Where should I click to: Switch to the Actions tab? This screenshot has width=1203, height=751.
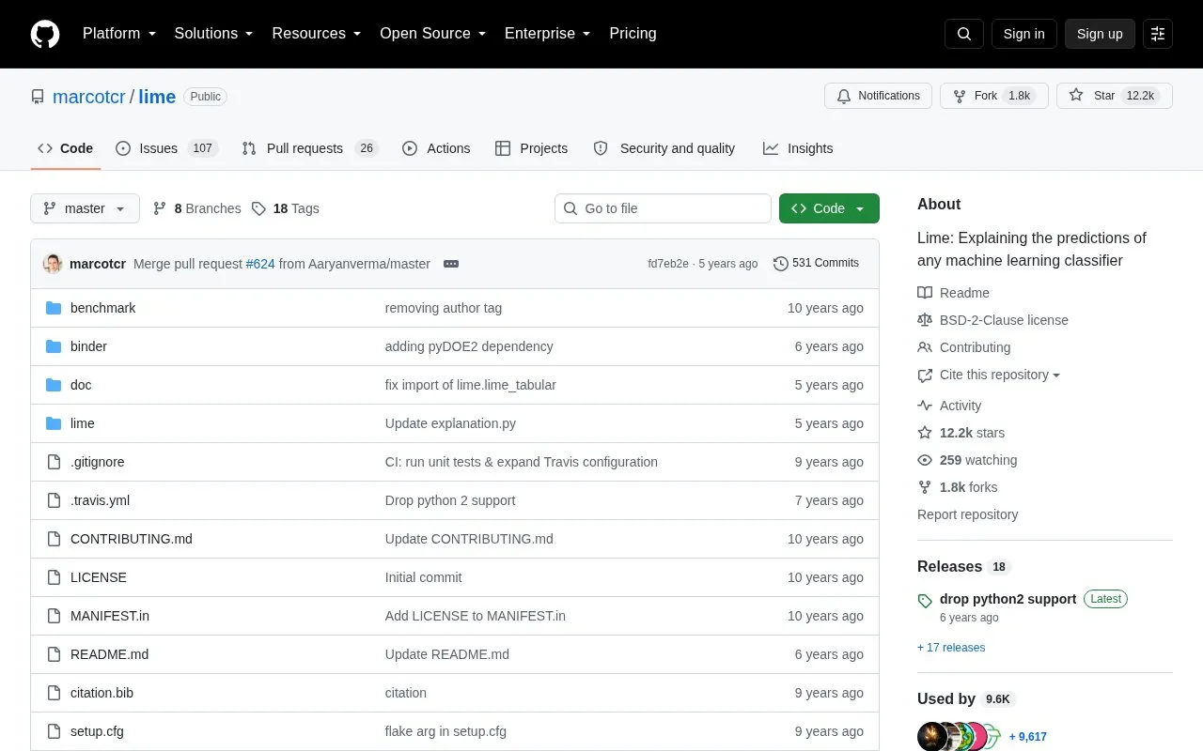tap(436, 148)
